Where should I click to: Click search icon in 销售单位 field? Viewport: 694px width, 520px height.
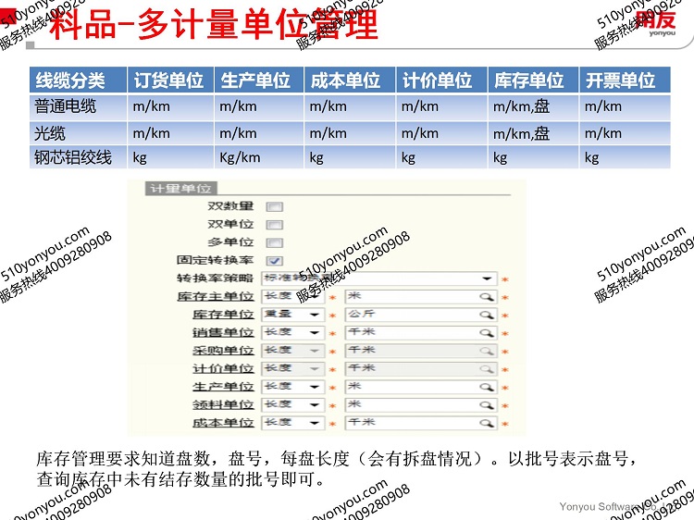pyautogui.click(x=487, y=333)
